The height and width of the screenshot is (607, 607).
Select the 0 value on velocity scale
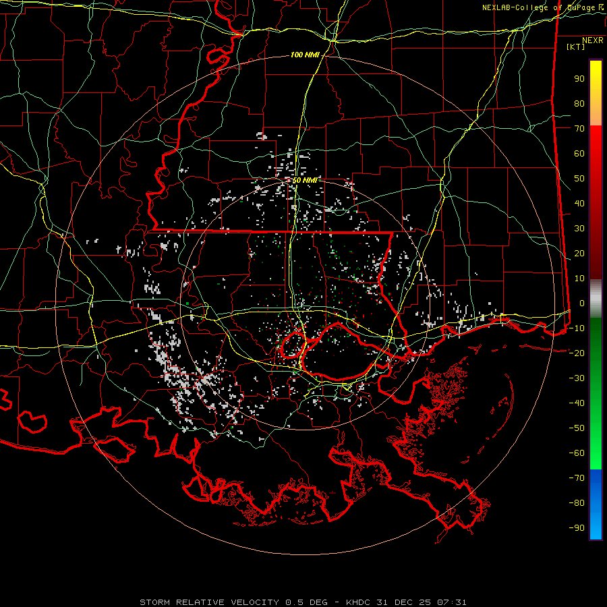[x=582, y=303]
